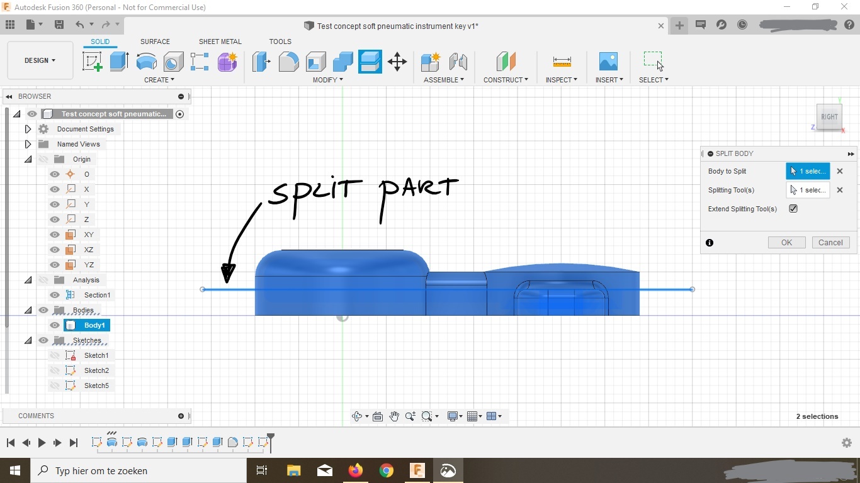This screenshot has width=860, height=483.
Task: Click Splitting Tool(s) selection button
Action: coord(808,190)
